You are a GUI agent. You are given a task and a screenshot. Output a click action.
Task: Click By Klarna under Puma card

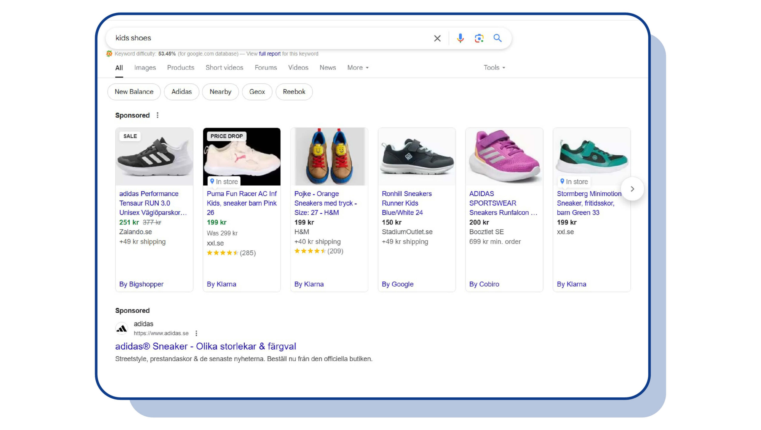click(221, 284)
